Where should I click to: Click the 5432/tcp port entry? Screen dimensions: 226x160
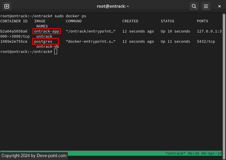pyautogui.click(x=206, y=42)
